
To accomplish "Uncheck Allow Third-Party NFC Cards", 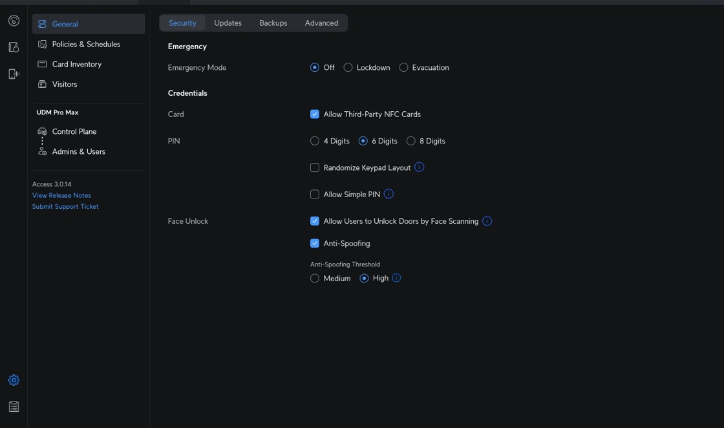I will 315,114.
